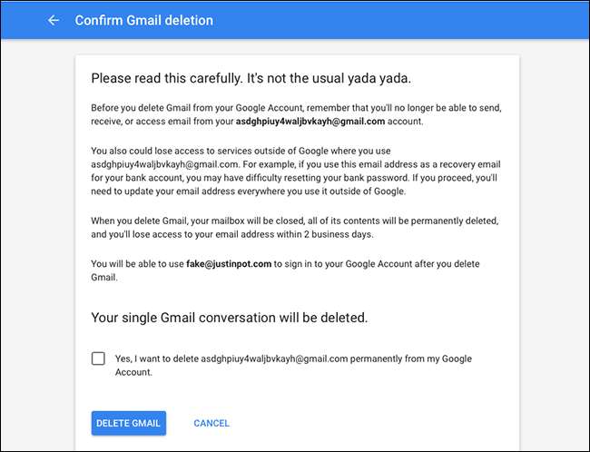The image size is (590, 452).
Task: Click the paragraph starting "When you delete Gmail"
Action: click(272, 225)
